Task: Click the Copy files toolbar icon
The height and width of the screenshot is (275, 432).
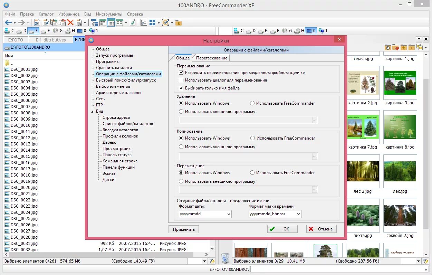Action: coord(54,22)
